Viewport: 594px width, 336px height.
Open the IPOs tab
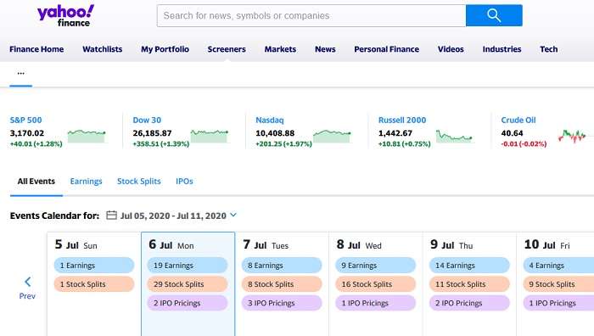(184, 182)
